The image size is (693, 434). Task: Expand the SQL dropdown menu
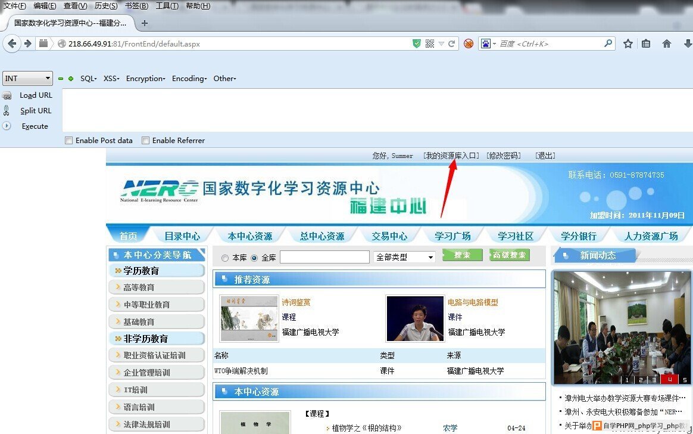88,78
